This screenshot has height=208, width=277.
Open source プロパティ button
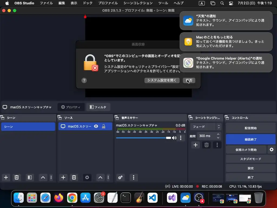pyautogui.click(x=71, y=107)
